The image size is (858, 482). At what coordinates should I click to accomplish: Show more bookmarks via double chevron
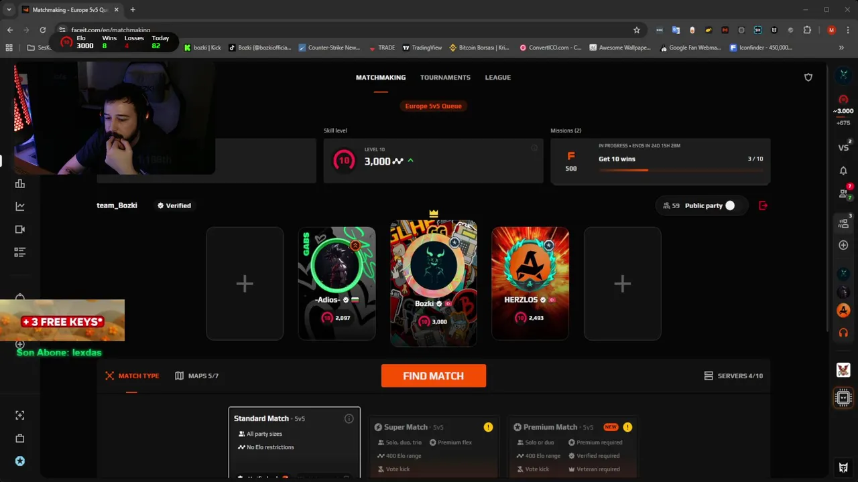841,48
